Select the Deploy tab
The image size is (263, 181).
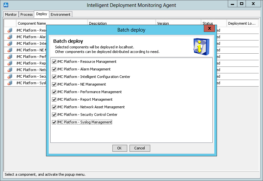(42, 14)
